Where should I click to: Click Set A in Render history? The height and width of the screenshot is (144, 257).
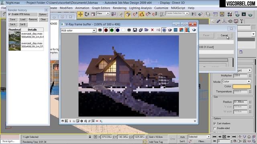point(12,24)
